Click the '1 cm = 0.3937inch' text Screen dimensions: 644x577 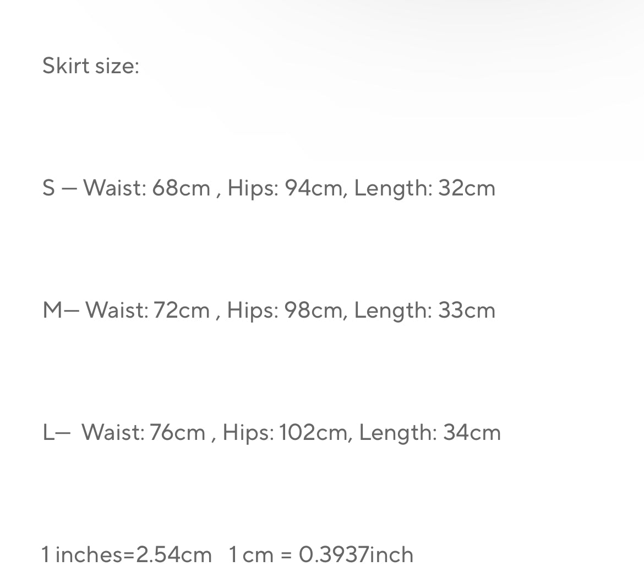click(x=321, y=554)
